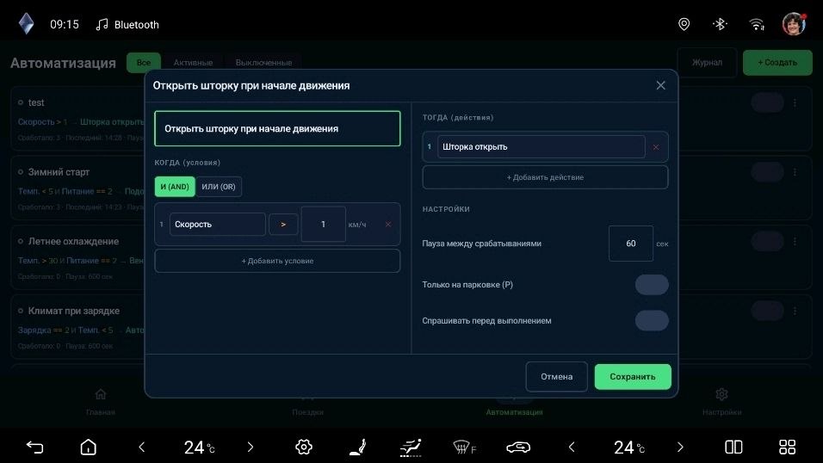The width and height of the screenshot is (823, 463).
Task: Enable Только на парковке (P) toggle
Action: click(x=652, y=285)
